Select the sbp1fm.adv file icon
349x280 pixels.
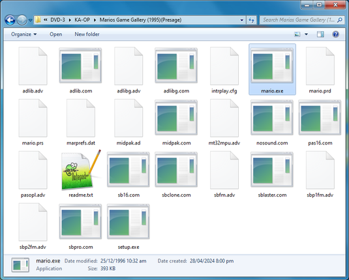320,170
